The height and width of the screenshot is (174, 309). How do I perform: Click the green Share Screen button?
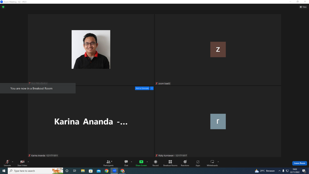(x=141, y=163)
